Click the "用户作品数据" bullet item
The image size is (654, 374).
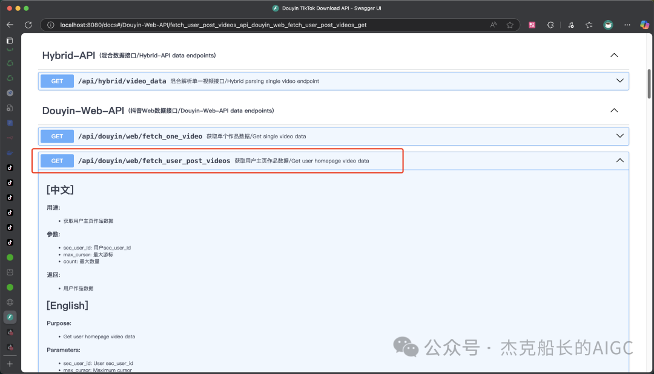tap(78, 288)
